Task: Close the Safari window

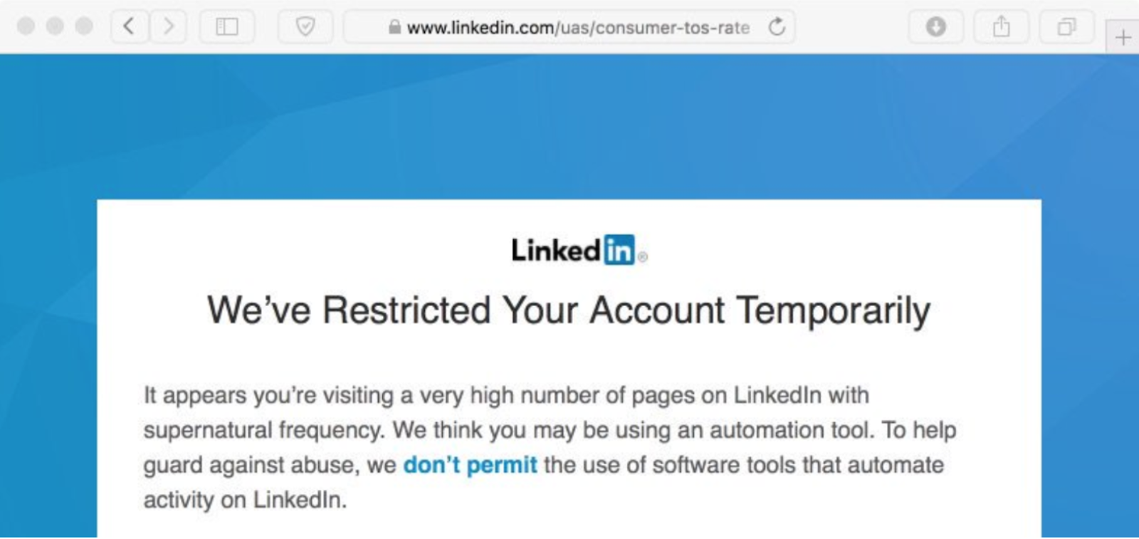Action: tap(26, 26)
